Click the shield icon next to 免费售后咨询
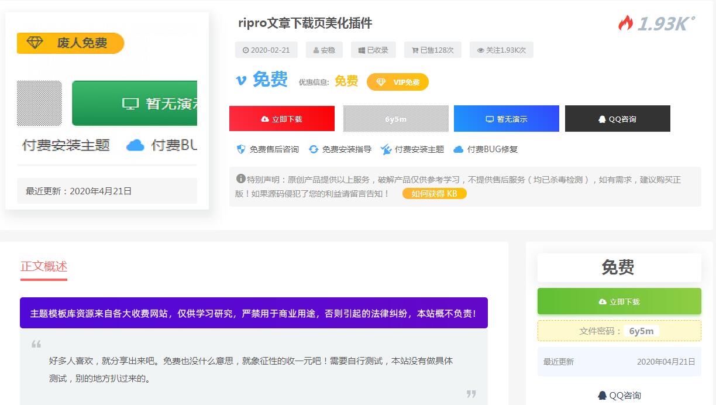Image resolution: width=716 pixels, height=405 pixels. tap(240, 149)
